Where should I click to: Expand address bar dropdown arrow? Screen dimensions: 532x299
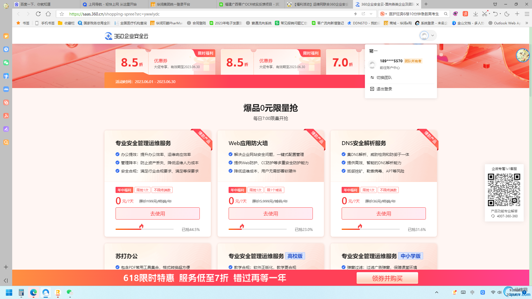(371, 14)
